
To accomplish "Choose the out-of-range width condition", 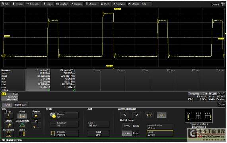I will click(161, 115).
